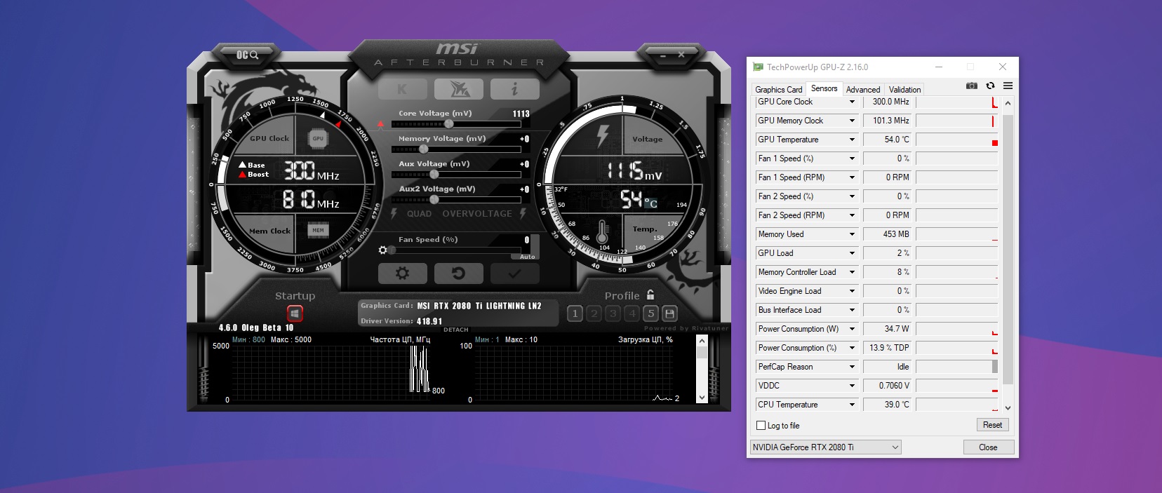Viewport: 1162px width, 493px height.
Task: Toggle temperature unit °C on the gauge
Action: (x=651, y=203)
